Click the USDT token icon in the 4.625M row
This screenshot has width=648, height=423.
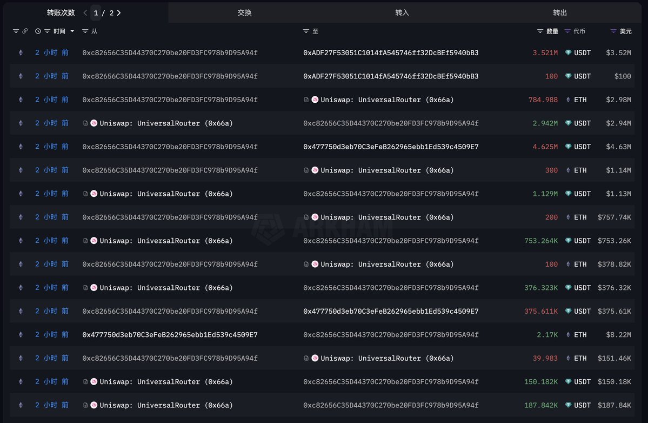(x=568, y=147)
